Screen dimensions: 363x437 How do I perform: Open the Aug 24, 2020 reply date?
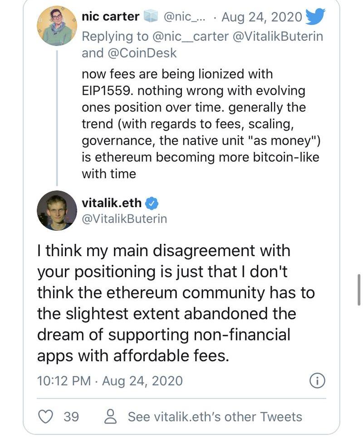click(x=262, y=17)
